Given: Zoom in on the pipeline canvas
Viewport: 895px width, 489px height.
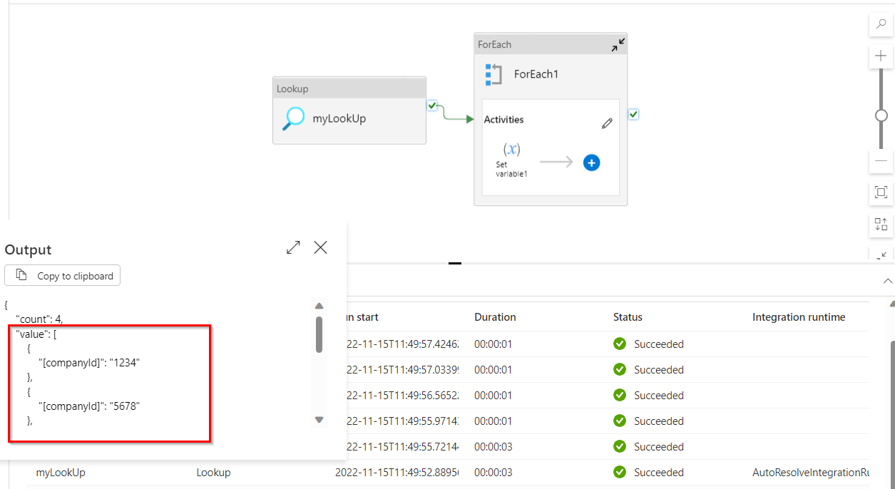Looking at the screenshot, I should [x=881, y=56].
